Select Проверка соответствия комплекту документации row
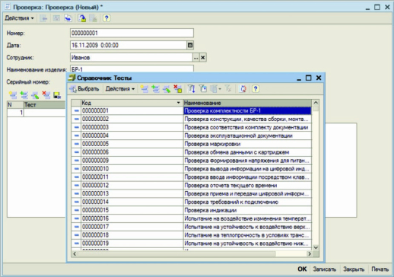This screenshot has height=277, width=394. [191, 127]
